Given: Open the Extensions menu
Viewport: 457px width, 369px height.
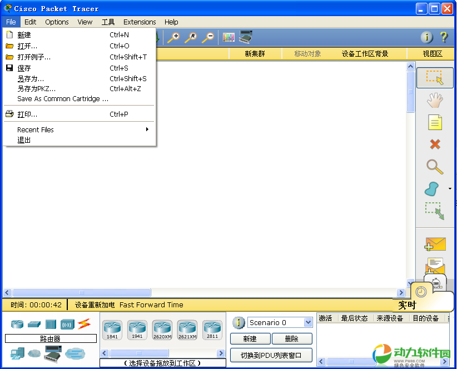Looking at the screenshot, I should (140, 22).
